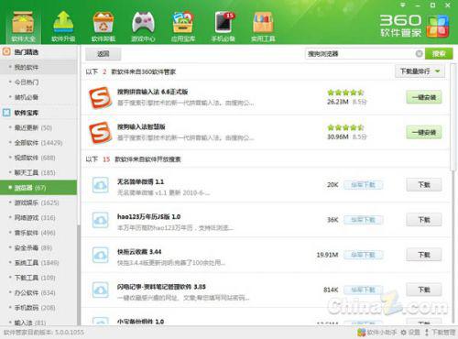The width and height of the screenshot is (458, 339).
Task: Open the 软件升级 upgrade icon
Action: click(x=63, y=27)
